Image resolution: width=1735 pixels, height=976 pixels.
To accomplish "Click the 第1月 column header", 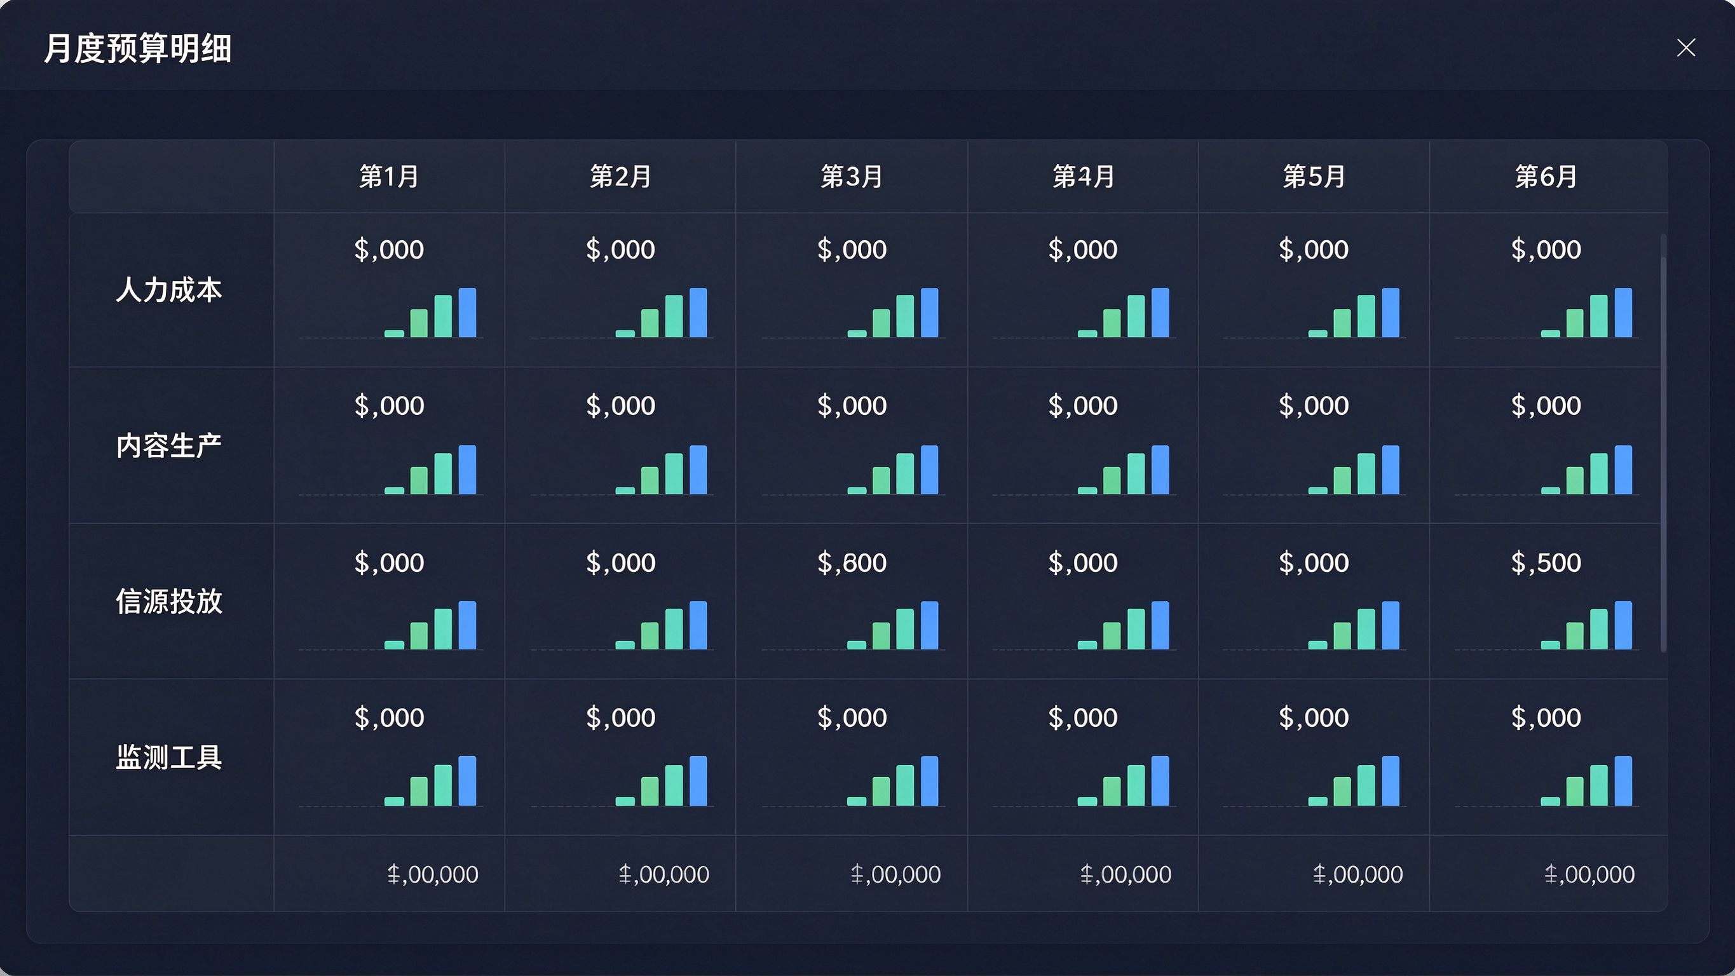I will pyautogui.click(x=390, y=177).
